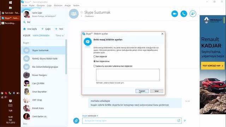Open the Görüşme menu
226x127 pixels.
point(41,6)
